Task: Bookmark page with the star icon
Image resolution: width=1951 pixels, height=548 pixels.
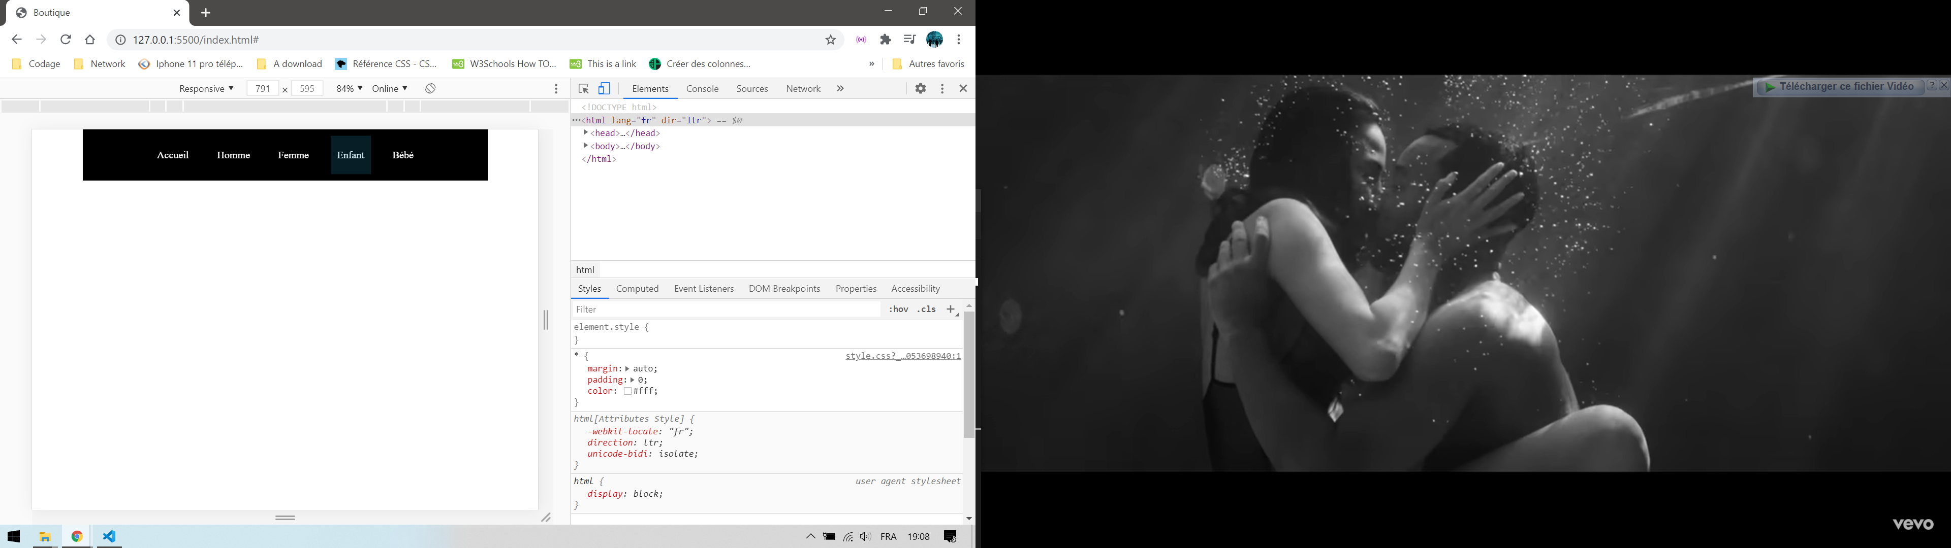Action: 831,40
